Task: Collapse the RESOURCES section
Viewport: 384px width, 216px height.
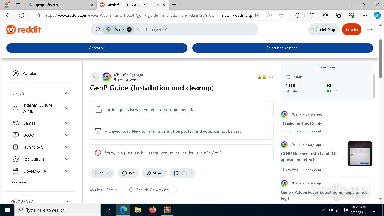Action: point(67,201)
